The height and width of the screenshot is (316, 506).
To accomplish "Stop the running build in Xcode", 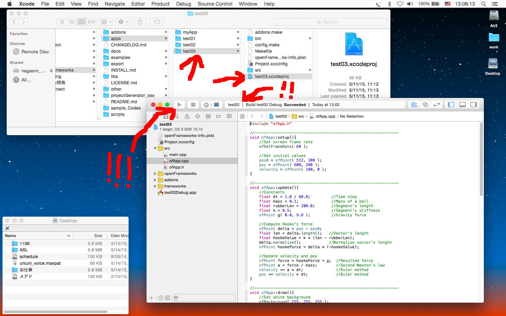I will pos(193,105).
